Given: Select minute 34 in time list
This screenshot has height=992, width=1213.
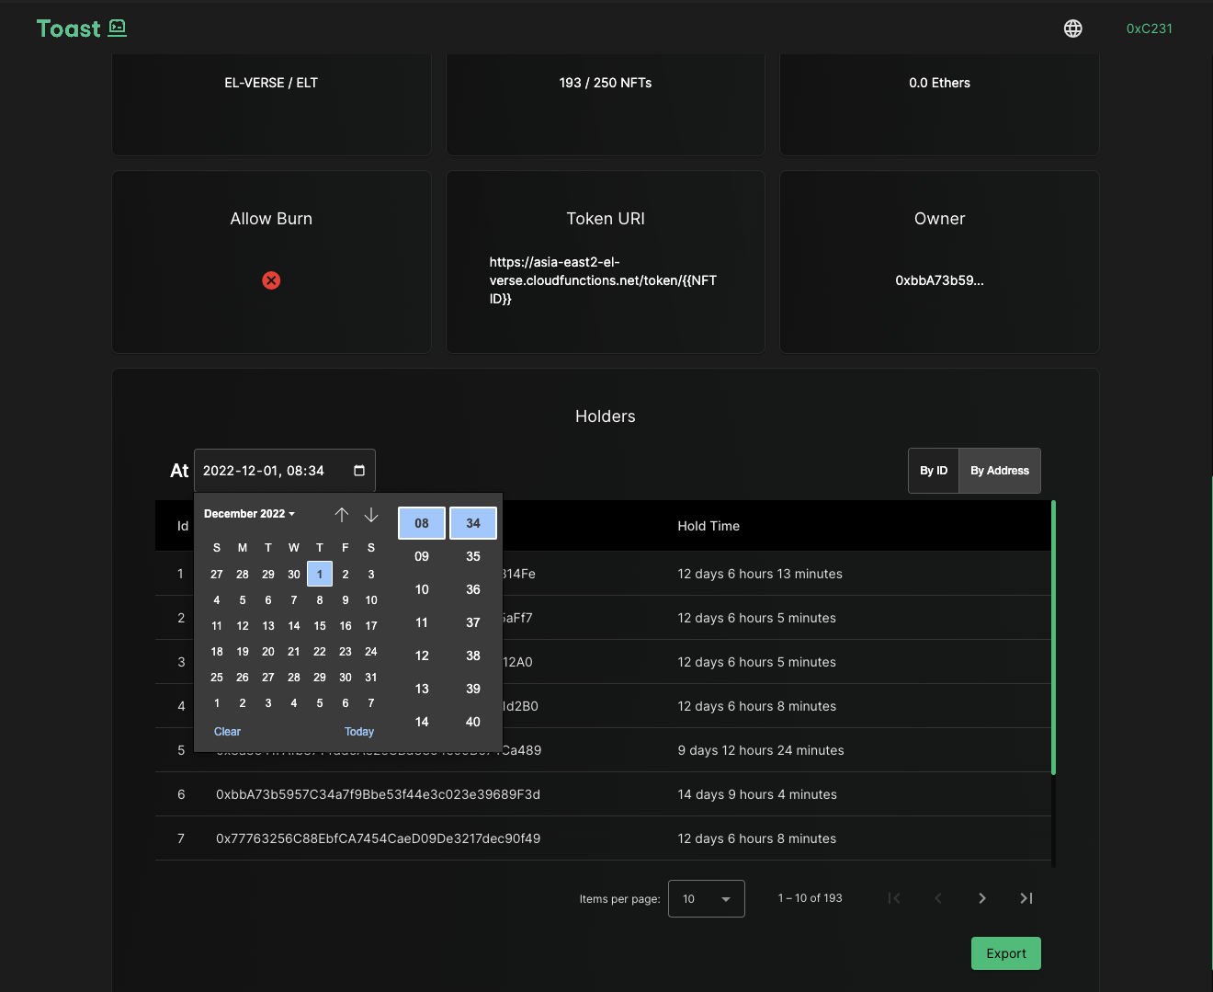Looking at the screenshot, I should tap(473, 523).
